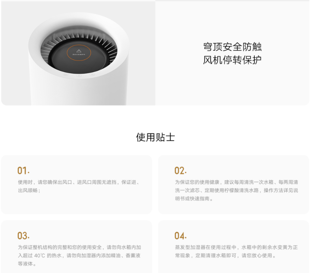Screen dimensions: 315x273
Task: Click the orange 02. tip number
Action: point(180,171)
